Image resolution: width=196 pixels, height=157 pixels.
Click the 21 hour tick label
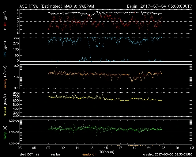click(149, 148)
